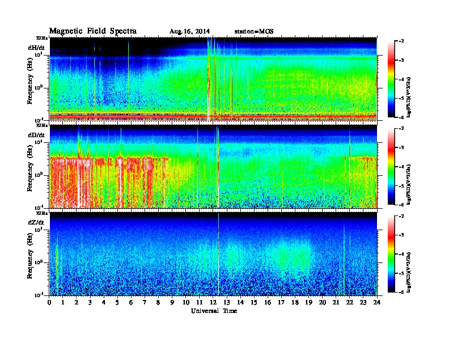Click the 'dD/dt' panel label
The height and width of the screenshot is (347, 449).
36,135
